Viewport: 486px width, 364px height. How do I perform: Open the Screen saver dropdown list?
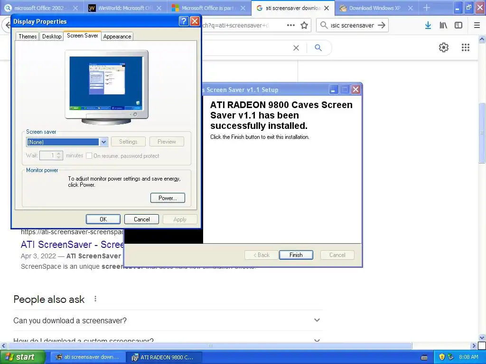click(x=103, y=142)
